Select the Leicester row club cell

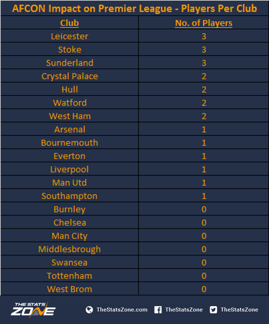(x=70, y=36)
